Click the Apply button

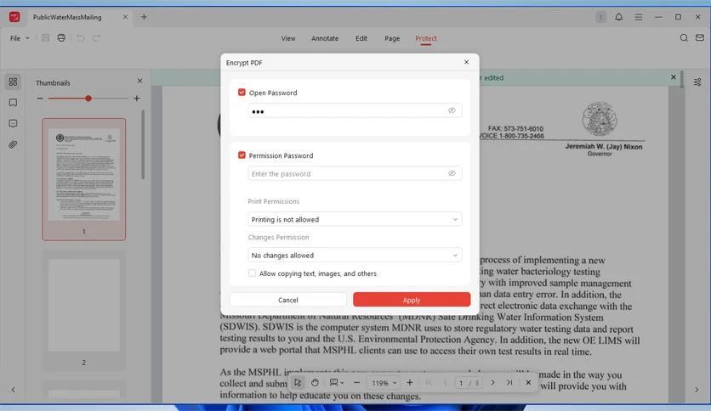point(412,300)
